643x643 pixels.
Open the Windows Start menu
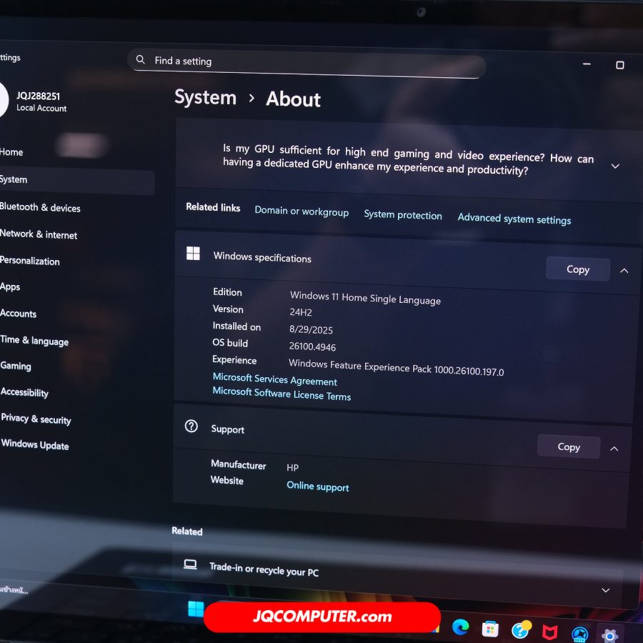196,609
